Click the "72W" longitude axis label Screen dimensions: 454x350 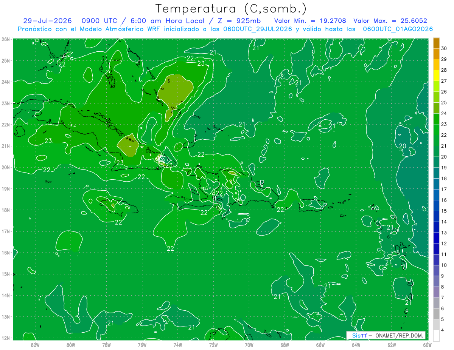coord(213,345)
